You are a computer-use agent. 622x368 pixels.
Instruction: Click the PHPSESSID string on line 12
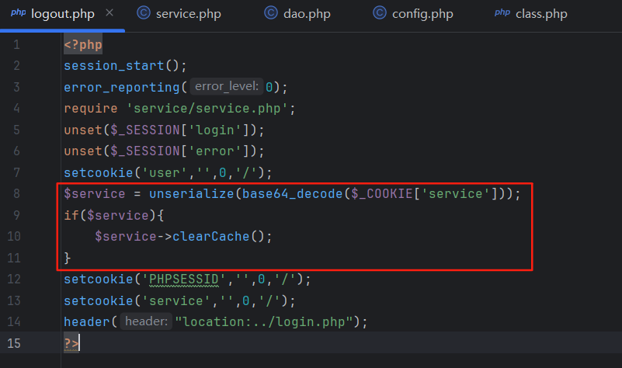(184, 279)
